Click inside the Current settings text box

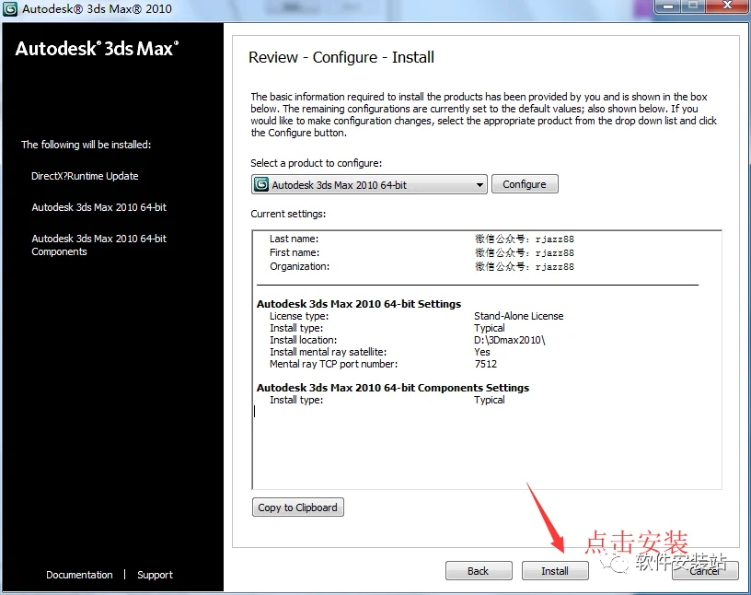click(x=487, y=359)
